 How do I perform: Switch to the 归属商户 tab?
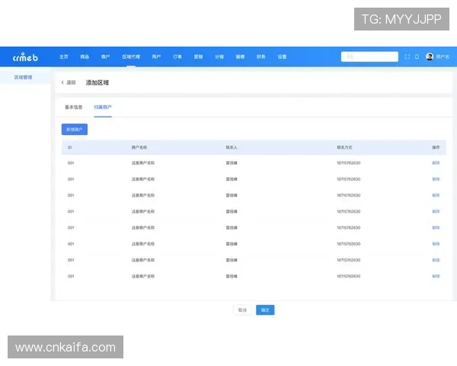click(x=103, y=107)
